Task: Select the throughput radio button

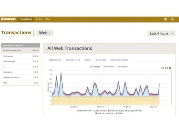Action: pos(116,66)
